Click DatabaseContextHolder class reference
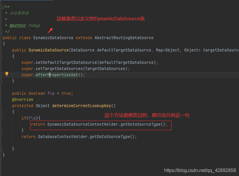The width and height of the screenshot is (239, 176). pyautogui.click(x=63, y=137)
